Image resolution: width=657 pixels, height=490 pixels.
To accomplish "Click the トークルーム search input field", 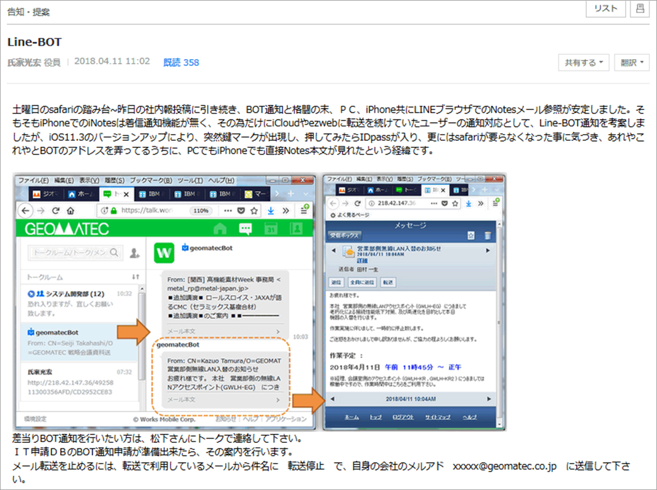I will pos(70,253).
